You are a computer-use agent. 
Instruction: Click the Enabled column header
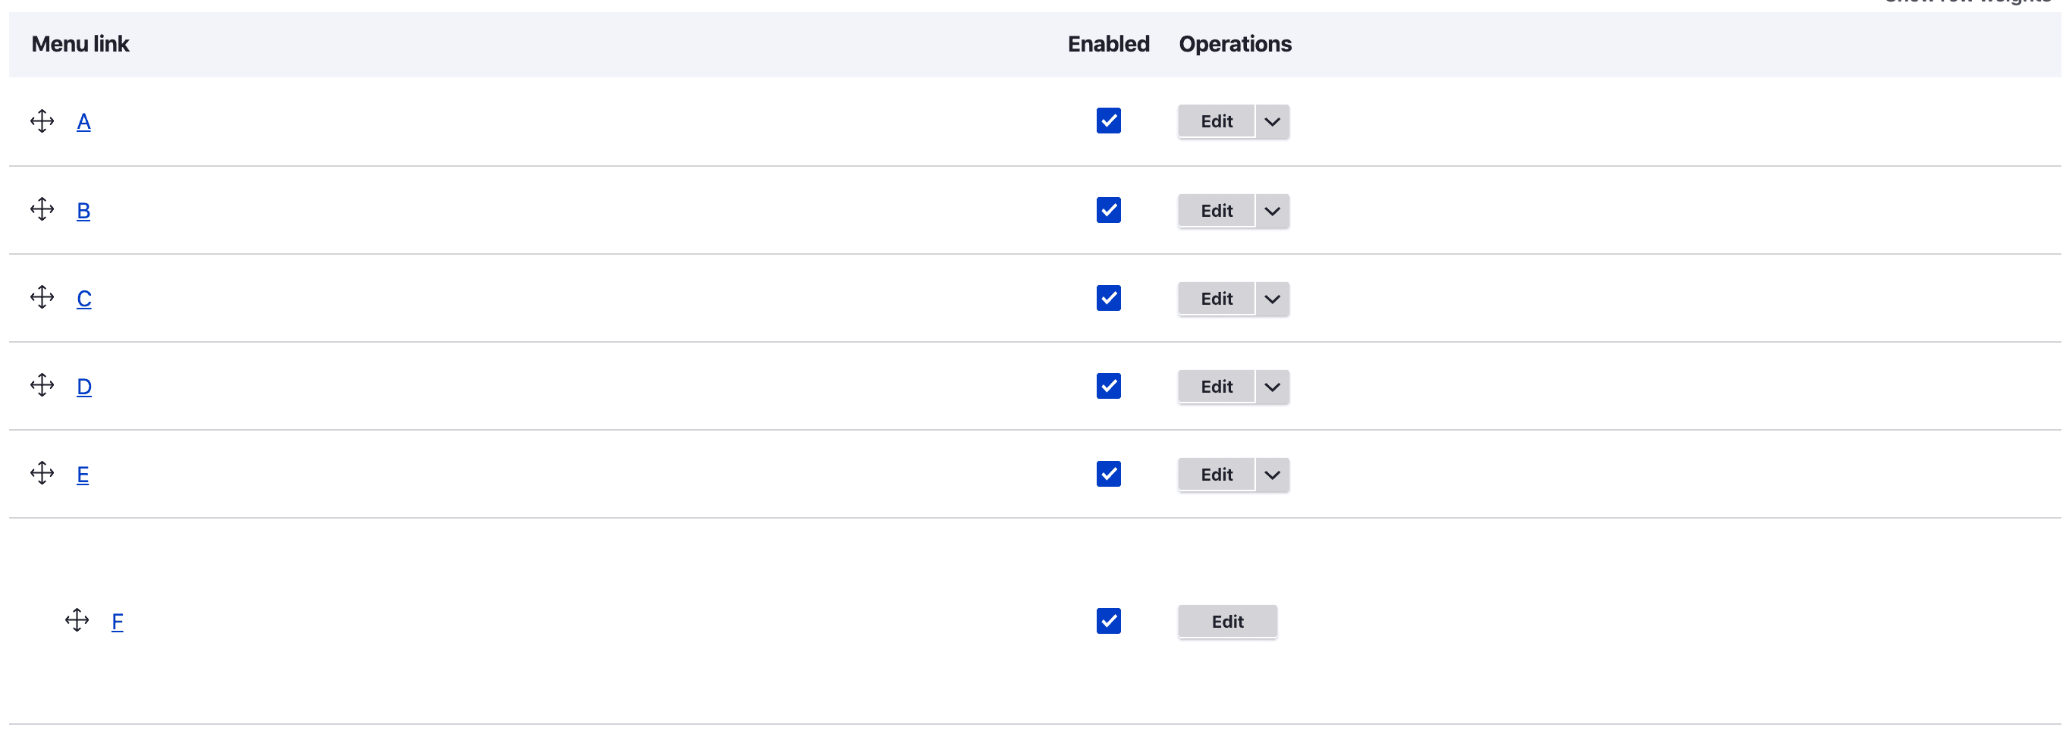pos(1107,44)
